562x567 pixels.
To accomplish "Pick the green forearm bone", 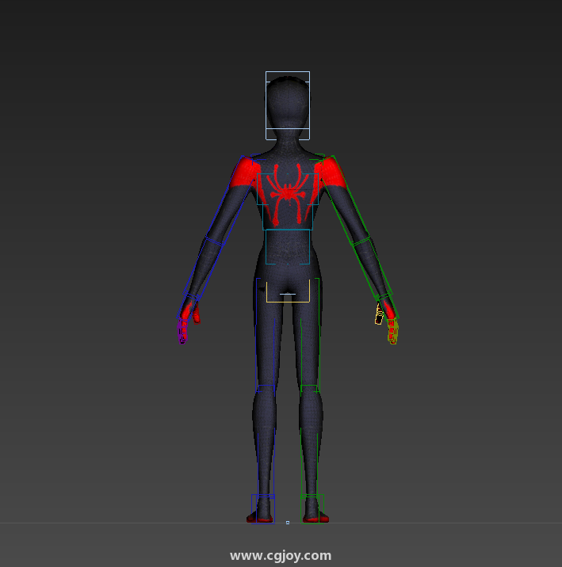I will pos(373,266).
